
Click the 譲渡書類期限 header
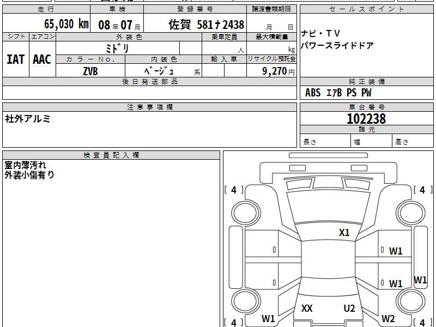(x=271, y=9)
